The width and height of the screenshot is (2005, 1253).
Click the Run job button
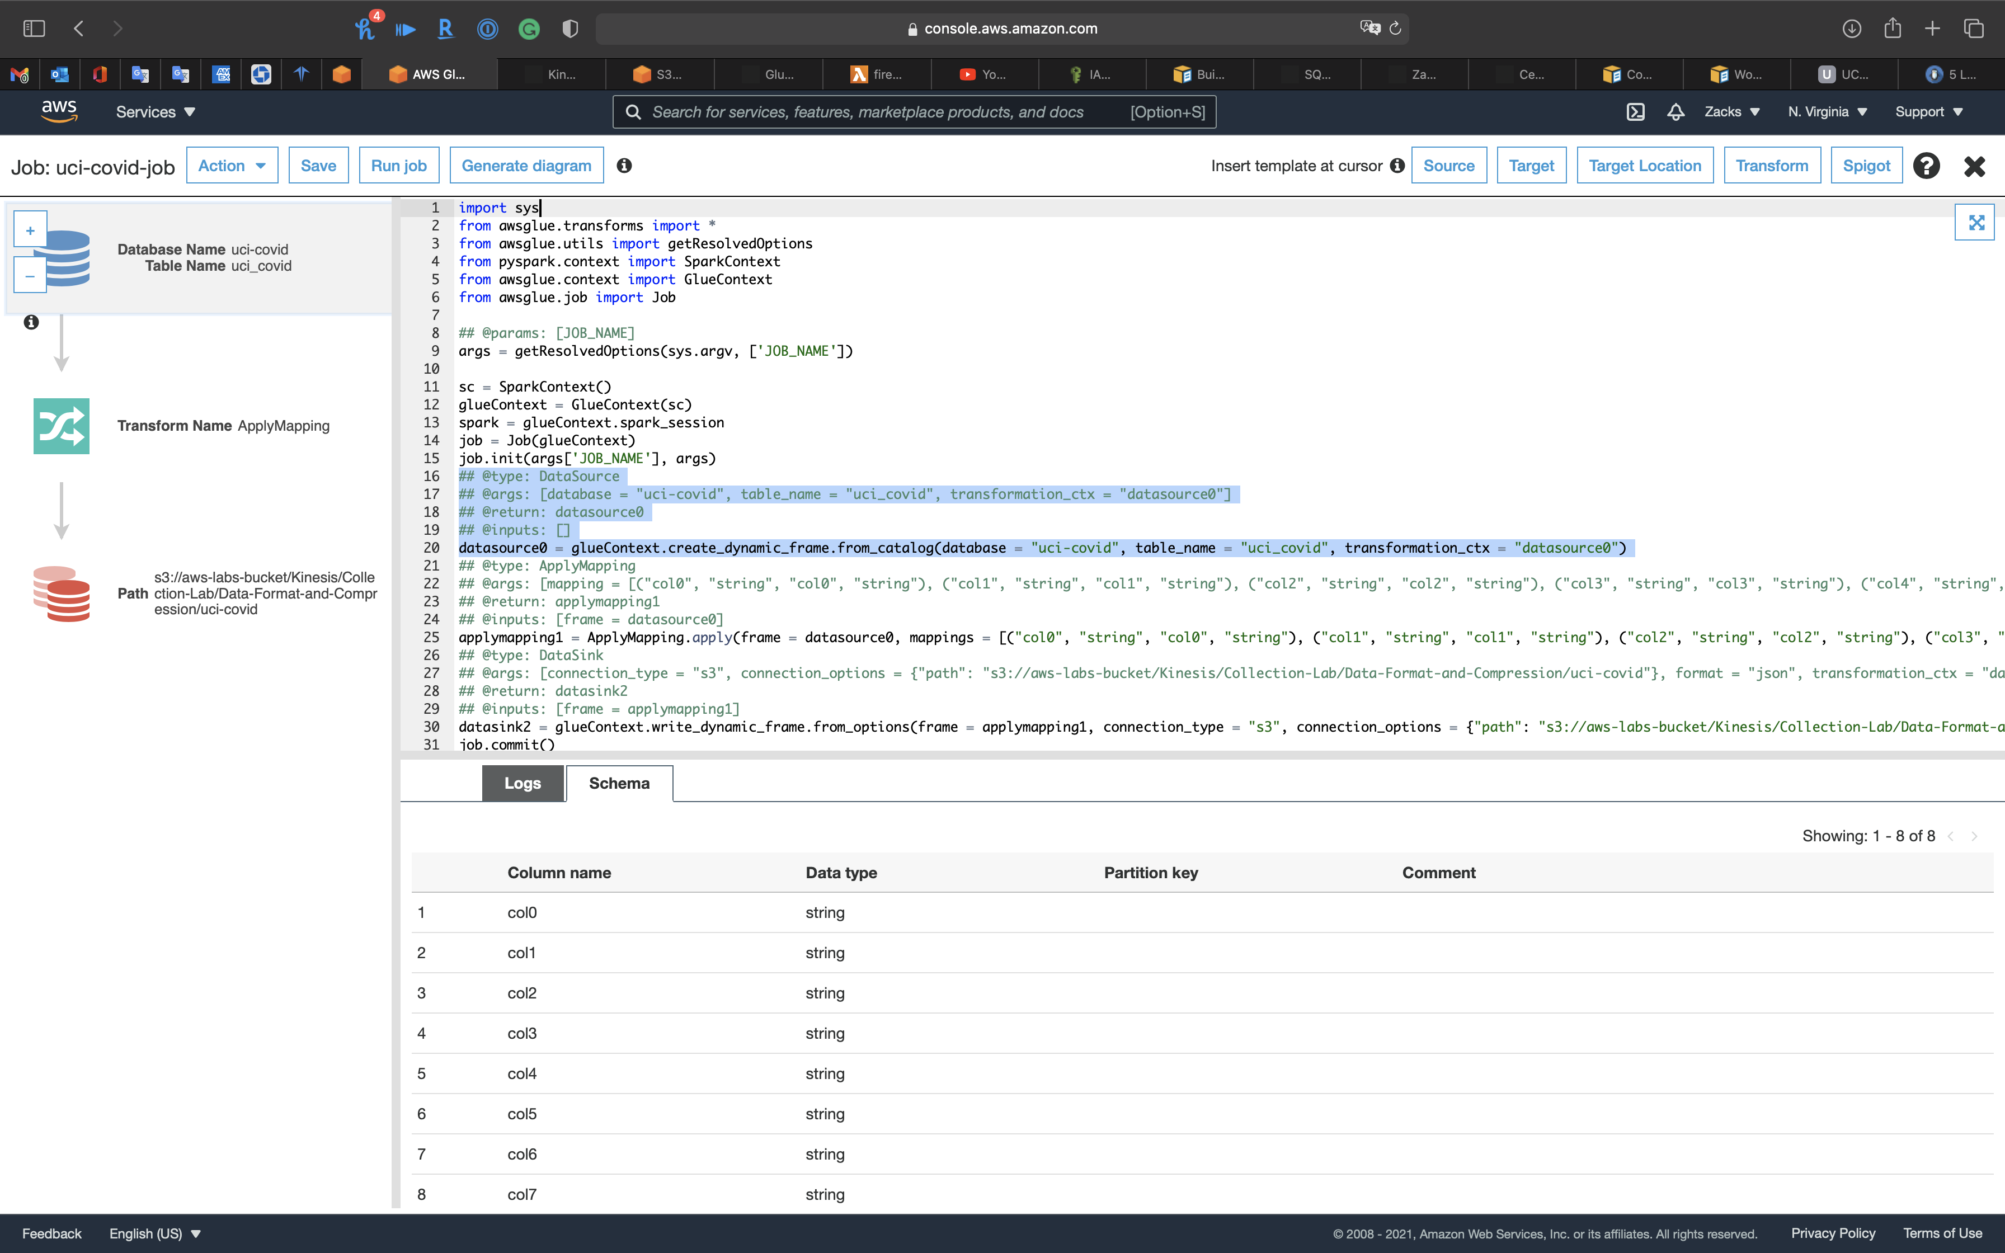pyautogui.click(x=398, y=166)
